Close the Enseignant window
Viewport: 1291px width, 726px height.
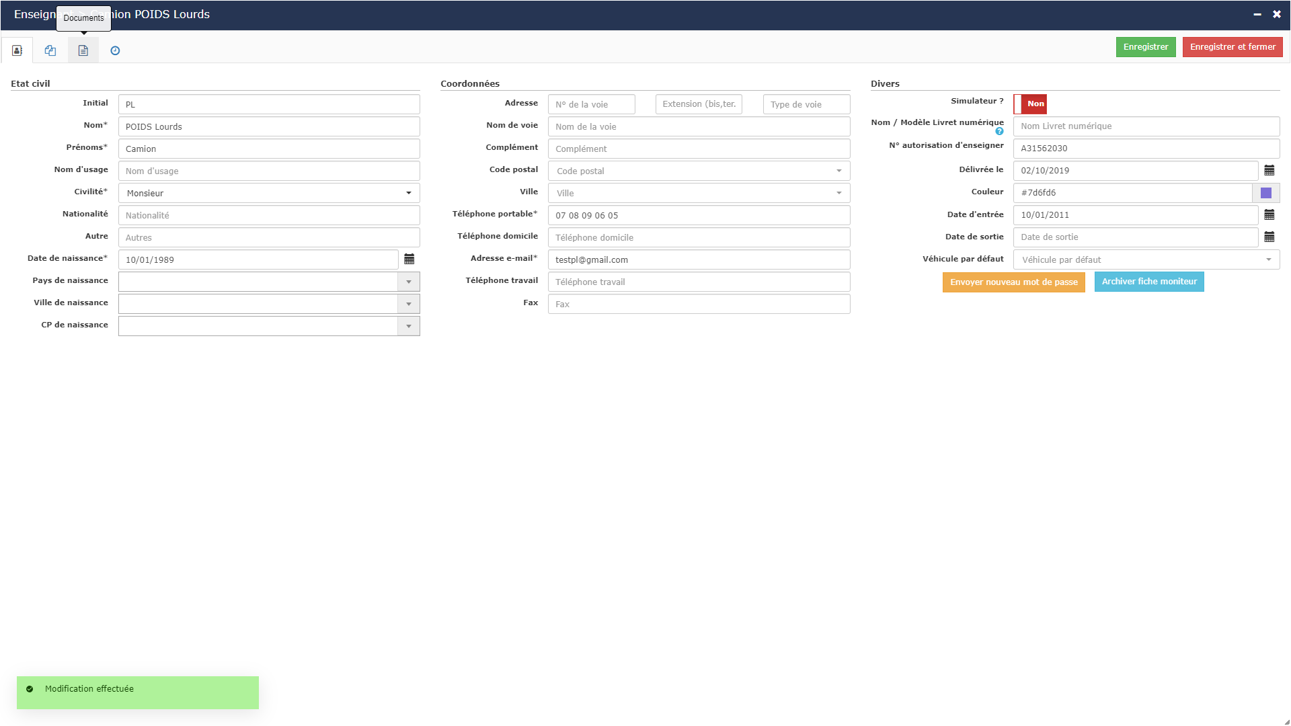[x=1277, y=14]
